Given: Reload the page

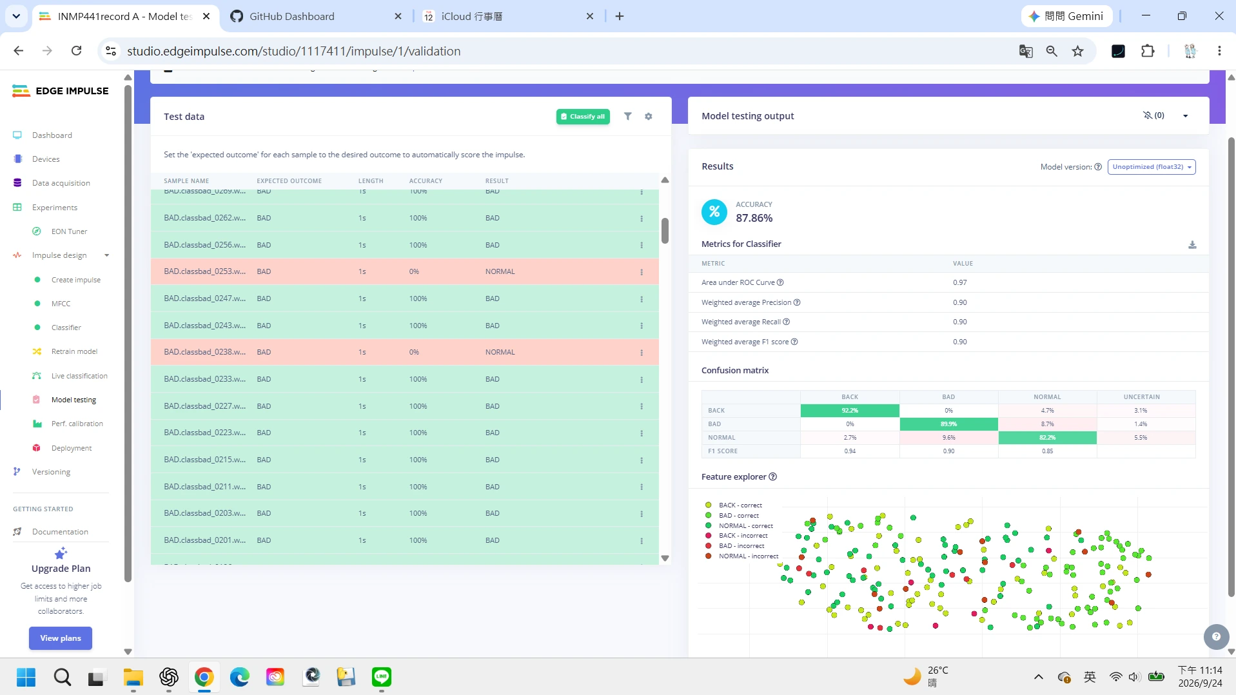Looking at the screenshot, I should click(x=76, y=51).
